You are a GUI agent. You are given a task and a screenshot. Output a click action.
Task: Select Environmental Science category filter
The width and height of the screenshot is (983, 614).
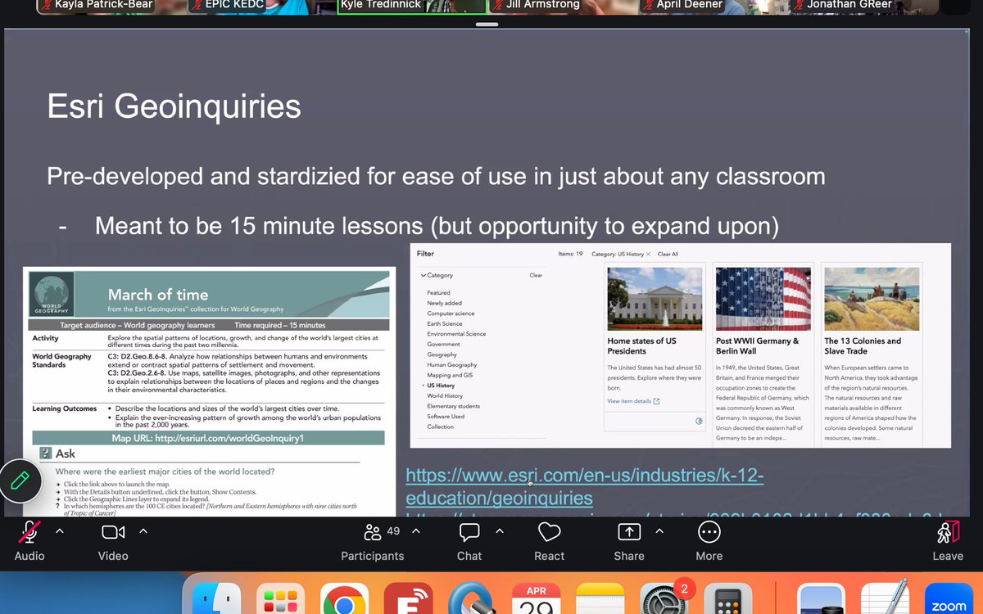456,334
